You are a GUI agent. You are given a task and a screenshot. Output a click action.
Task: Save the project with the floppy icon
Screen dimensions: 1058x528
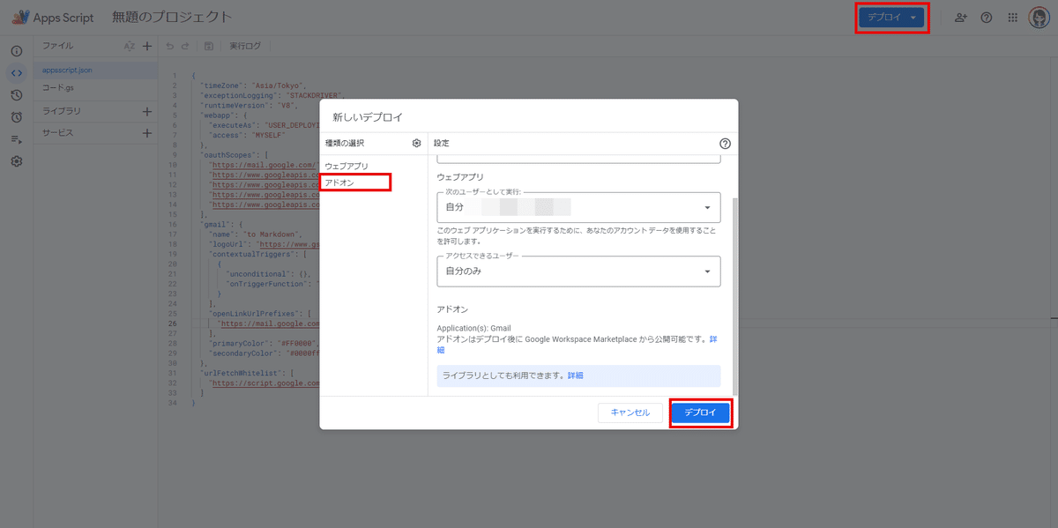pyautogui.click(x=208, y=46)
